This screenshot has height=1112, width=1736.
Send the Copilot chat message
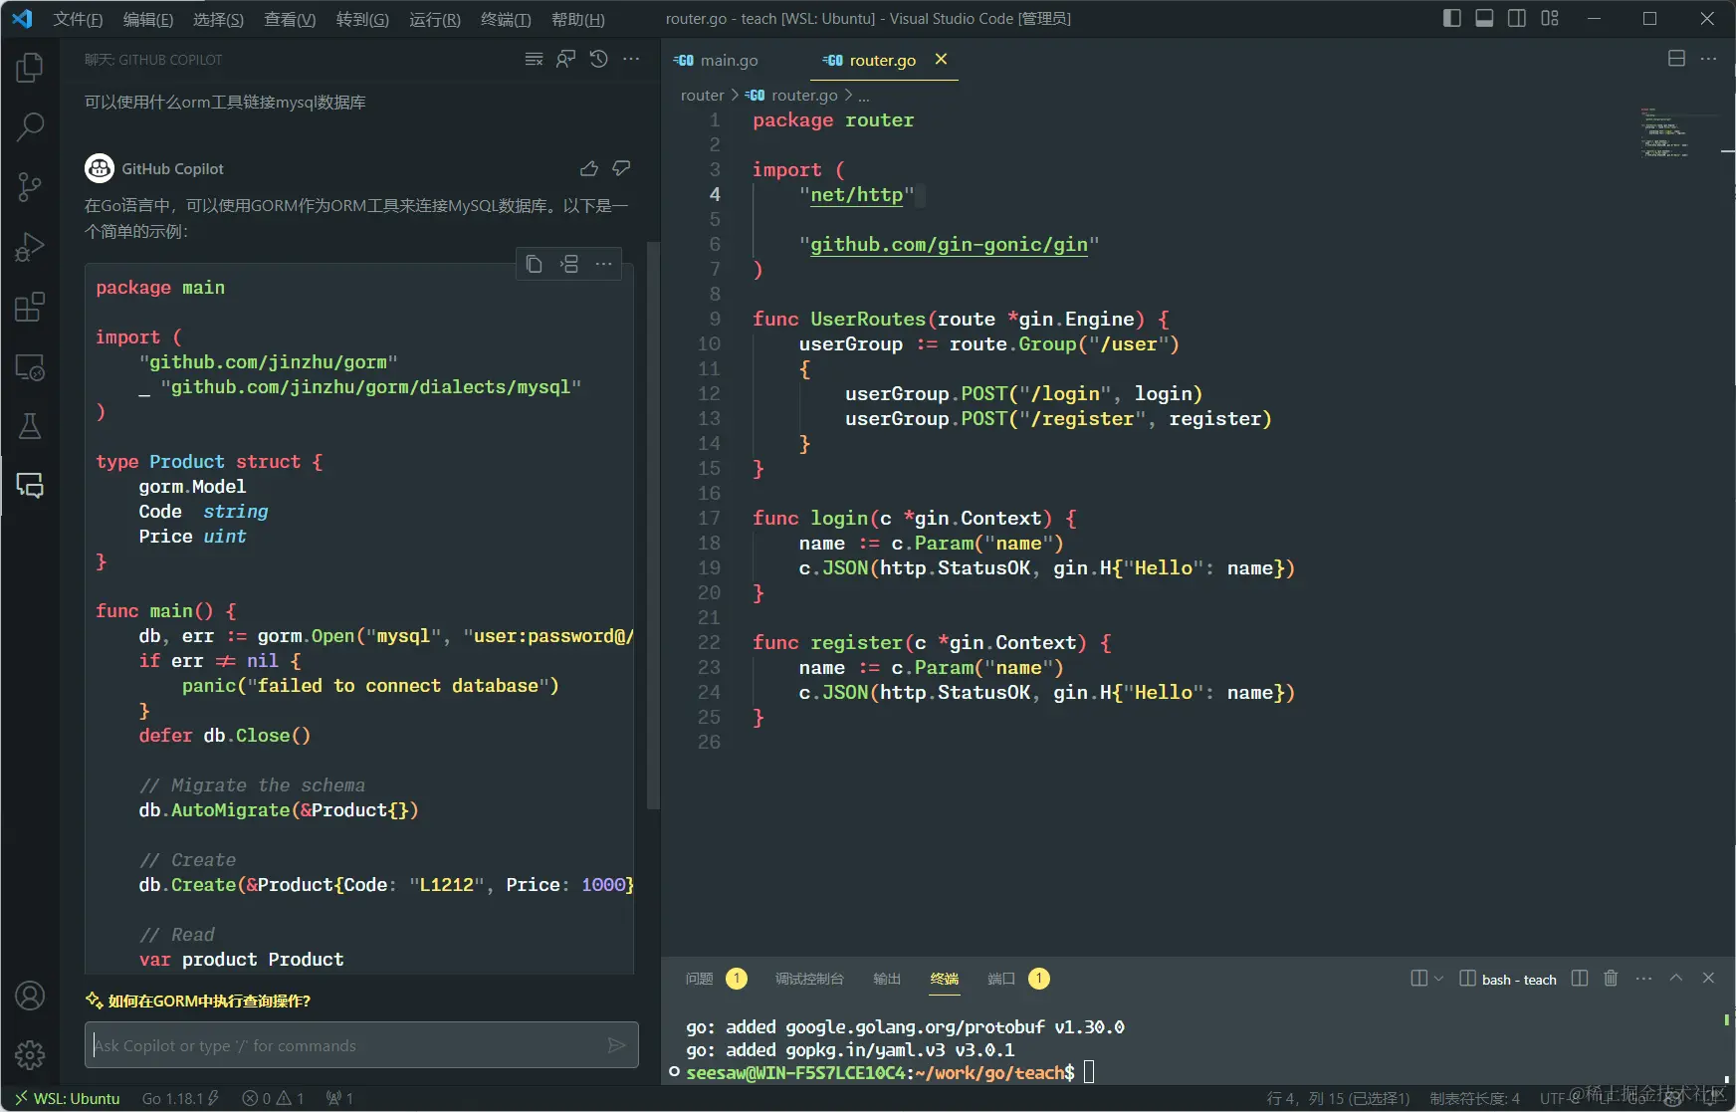617,1045
